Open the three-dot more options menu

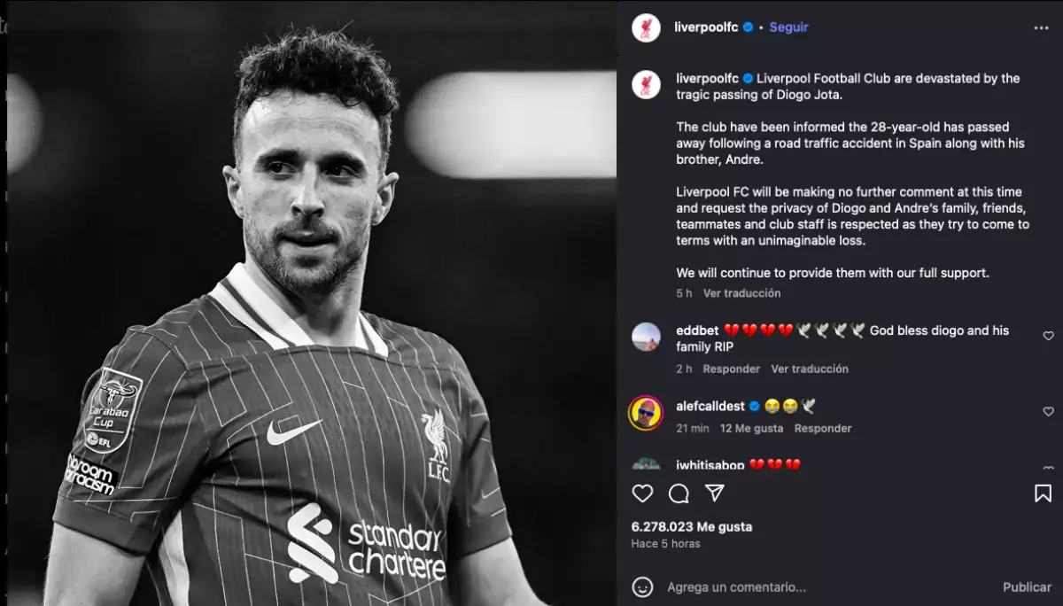coord(1041,28)
